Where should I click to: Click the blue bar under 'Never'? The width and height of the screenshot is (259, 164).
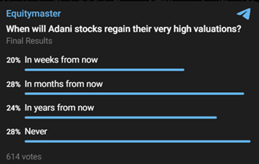point(138,141)
